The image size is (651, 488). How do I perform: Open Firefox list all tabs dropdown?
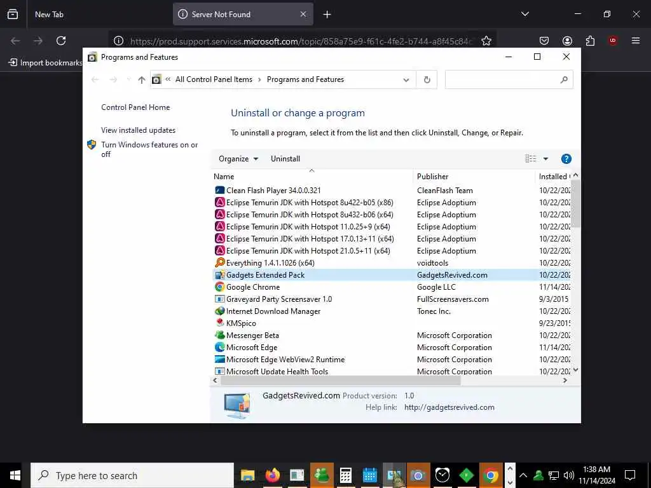(x=524, y=14)
